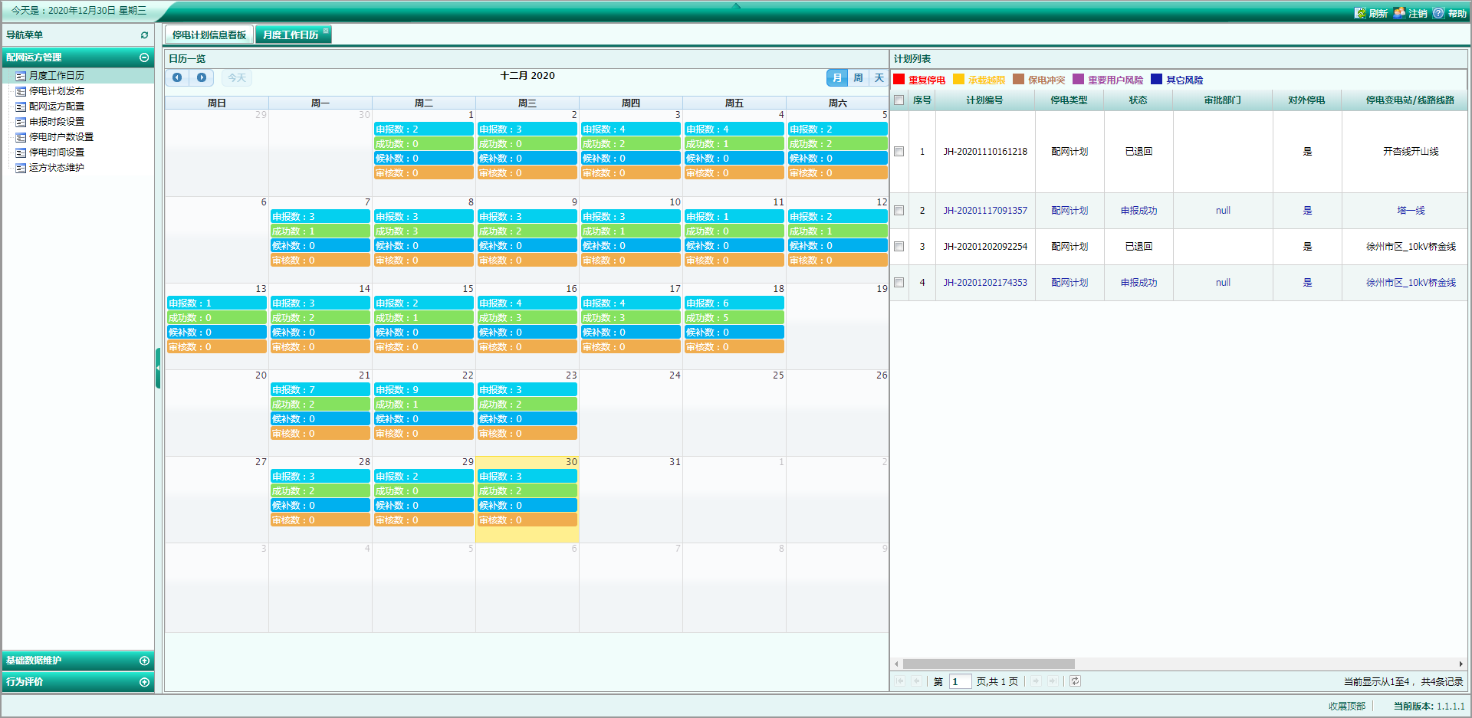Image resolution: width=1472 pixels, height=718 pixels.
Task: Open 运方状态维护 in navigation tree
Action: (57, 168)
